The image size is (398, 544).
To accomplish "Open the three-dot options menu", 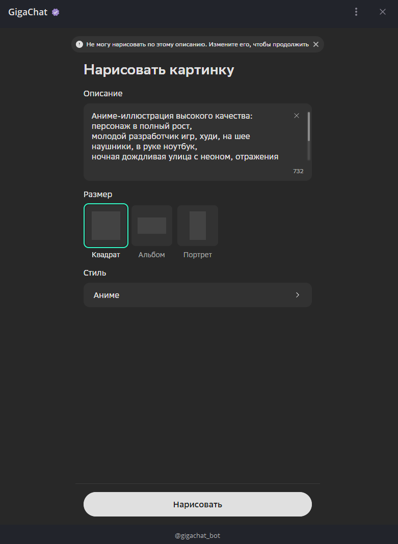I will click(356, 12).
